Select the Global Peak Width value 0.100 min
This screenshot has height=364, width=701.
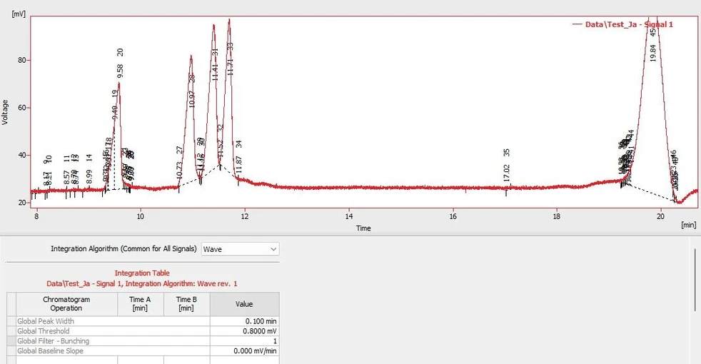pyautogui.click(x=245, y=321)
